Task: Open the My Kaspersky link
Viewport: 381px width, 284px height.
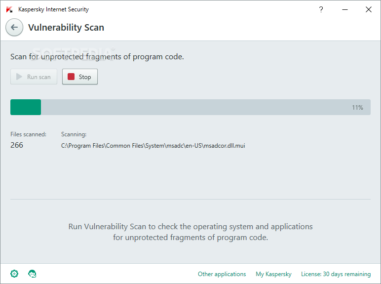Action: click(273, 274)
